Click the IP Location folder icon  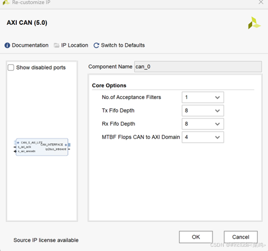57,45
